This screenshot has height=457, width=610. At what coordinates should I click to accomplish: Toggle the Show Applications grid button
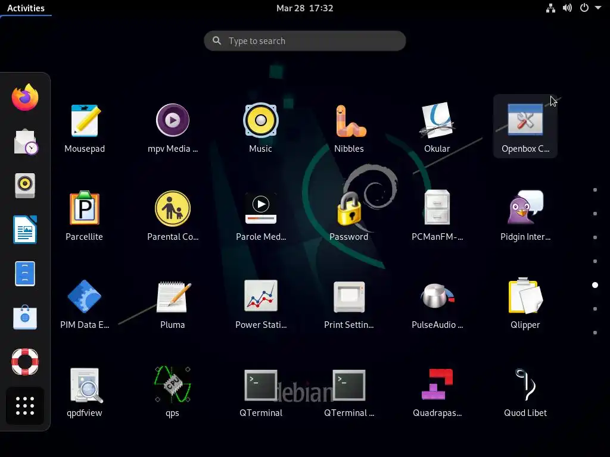point(25,406)
